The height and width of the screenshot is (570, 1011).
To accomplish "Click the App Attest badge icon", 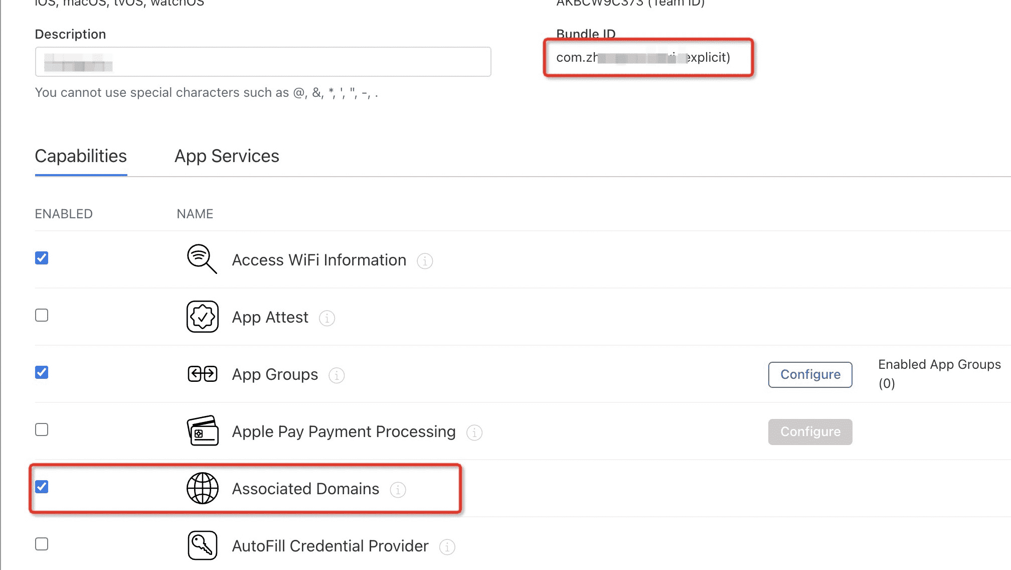I will pyautogui.click(x=202, y=316).
